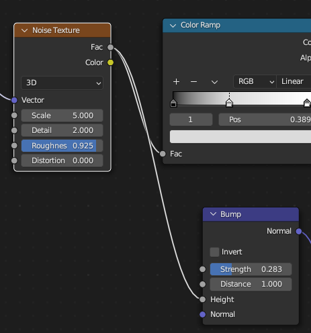Open the color ramp tools chevron menu
The width and height of the screenshot is (311, 333).
[x=214, y=82]
